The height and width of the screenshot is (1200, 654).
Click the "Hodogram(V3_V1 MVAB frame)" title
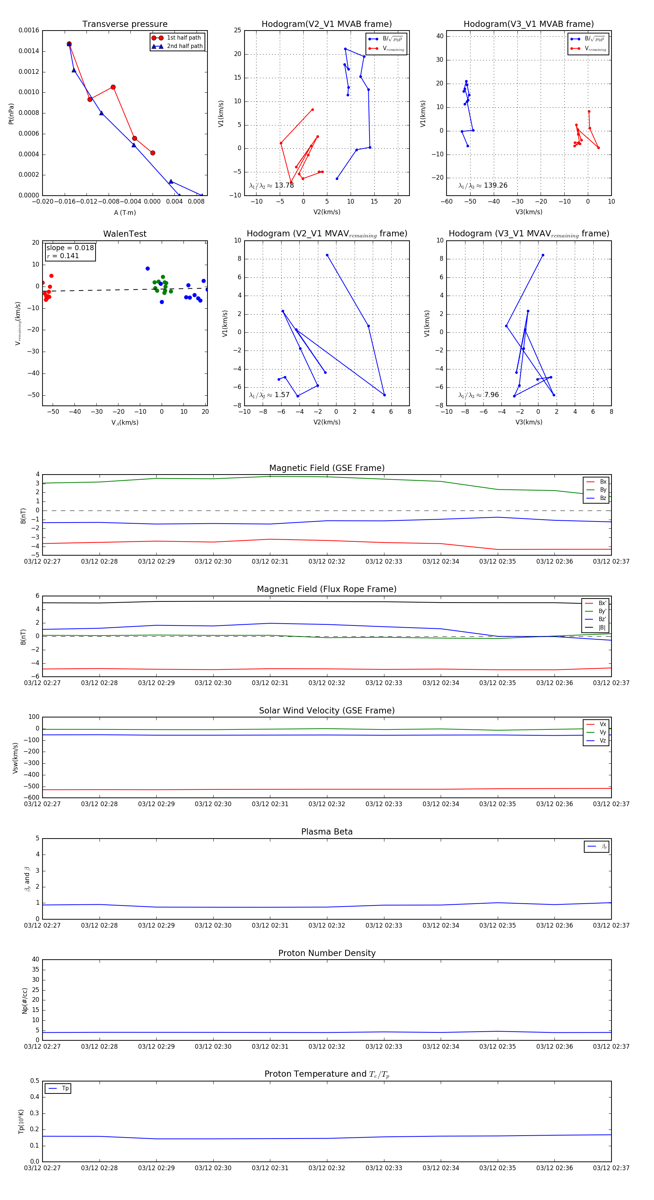529,24
